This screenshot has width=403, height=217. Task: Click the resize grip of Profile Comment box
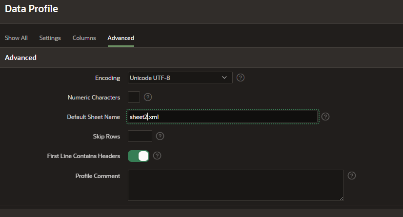coord(342,198)
